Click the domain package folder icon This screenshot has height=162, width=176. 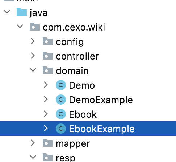click(48, 70)
